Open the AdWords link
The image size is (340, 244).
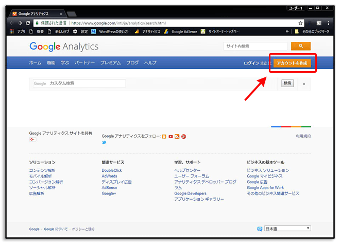tap(109, 176)
